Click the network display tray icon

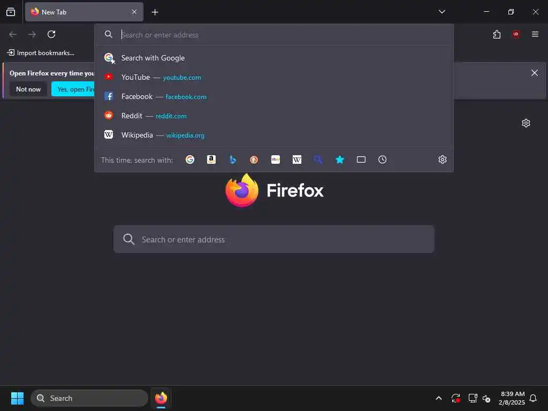[473, 398]
